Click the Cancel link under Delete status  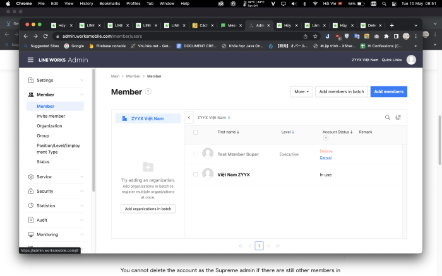(x=326, y=158)
